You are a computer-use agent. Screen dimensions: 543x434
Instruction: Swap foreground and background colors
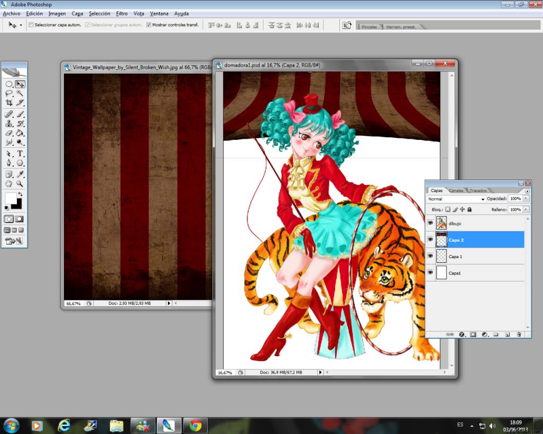point(20,194)
